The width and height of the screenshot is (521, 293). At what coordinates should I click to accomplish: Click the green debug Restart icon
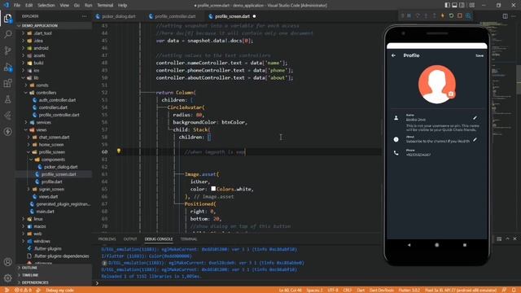click(451, 16)
